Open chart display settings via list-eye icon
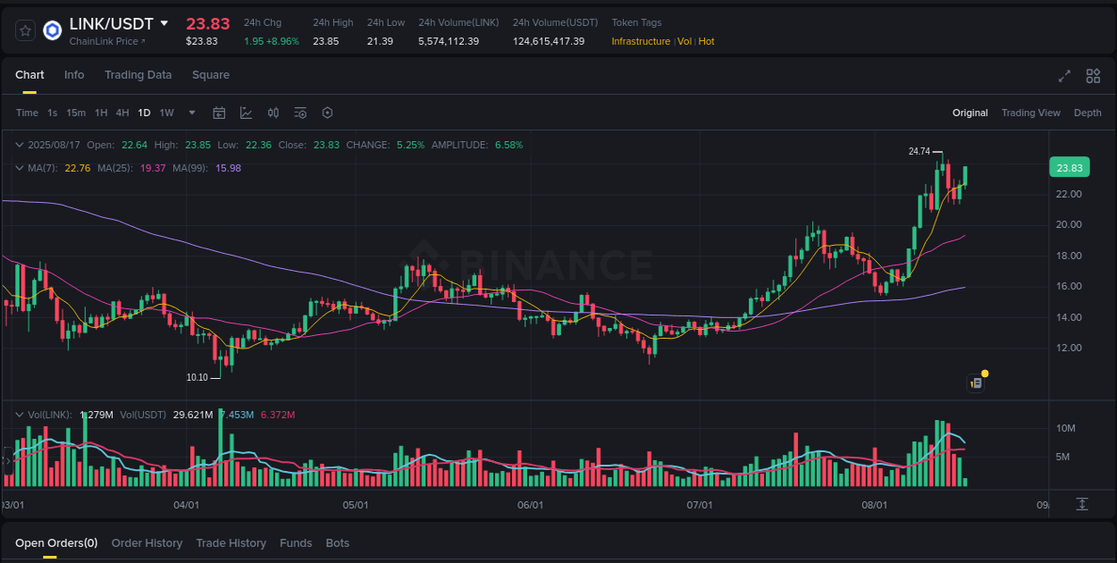 tap(300, 113)
